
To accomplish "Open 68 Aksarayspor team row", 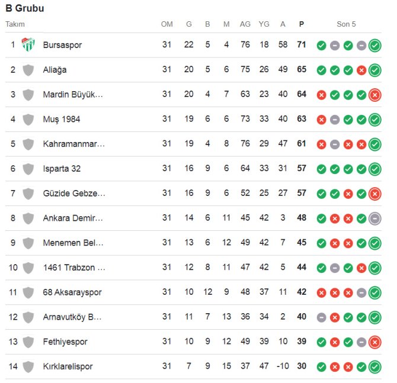I will (72, 292).
